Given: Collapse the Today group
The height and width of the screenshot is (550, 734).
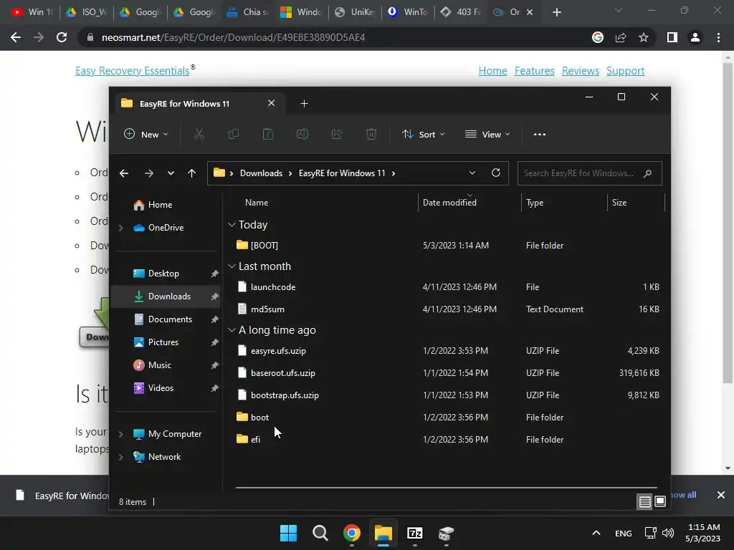Looking at the screenshot, I should tap(232, 224).
